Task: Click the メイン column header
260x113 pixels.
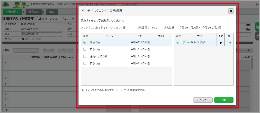Action: 109,36
